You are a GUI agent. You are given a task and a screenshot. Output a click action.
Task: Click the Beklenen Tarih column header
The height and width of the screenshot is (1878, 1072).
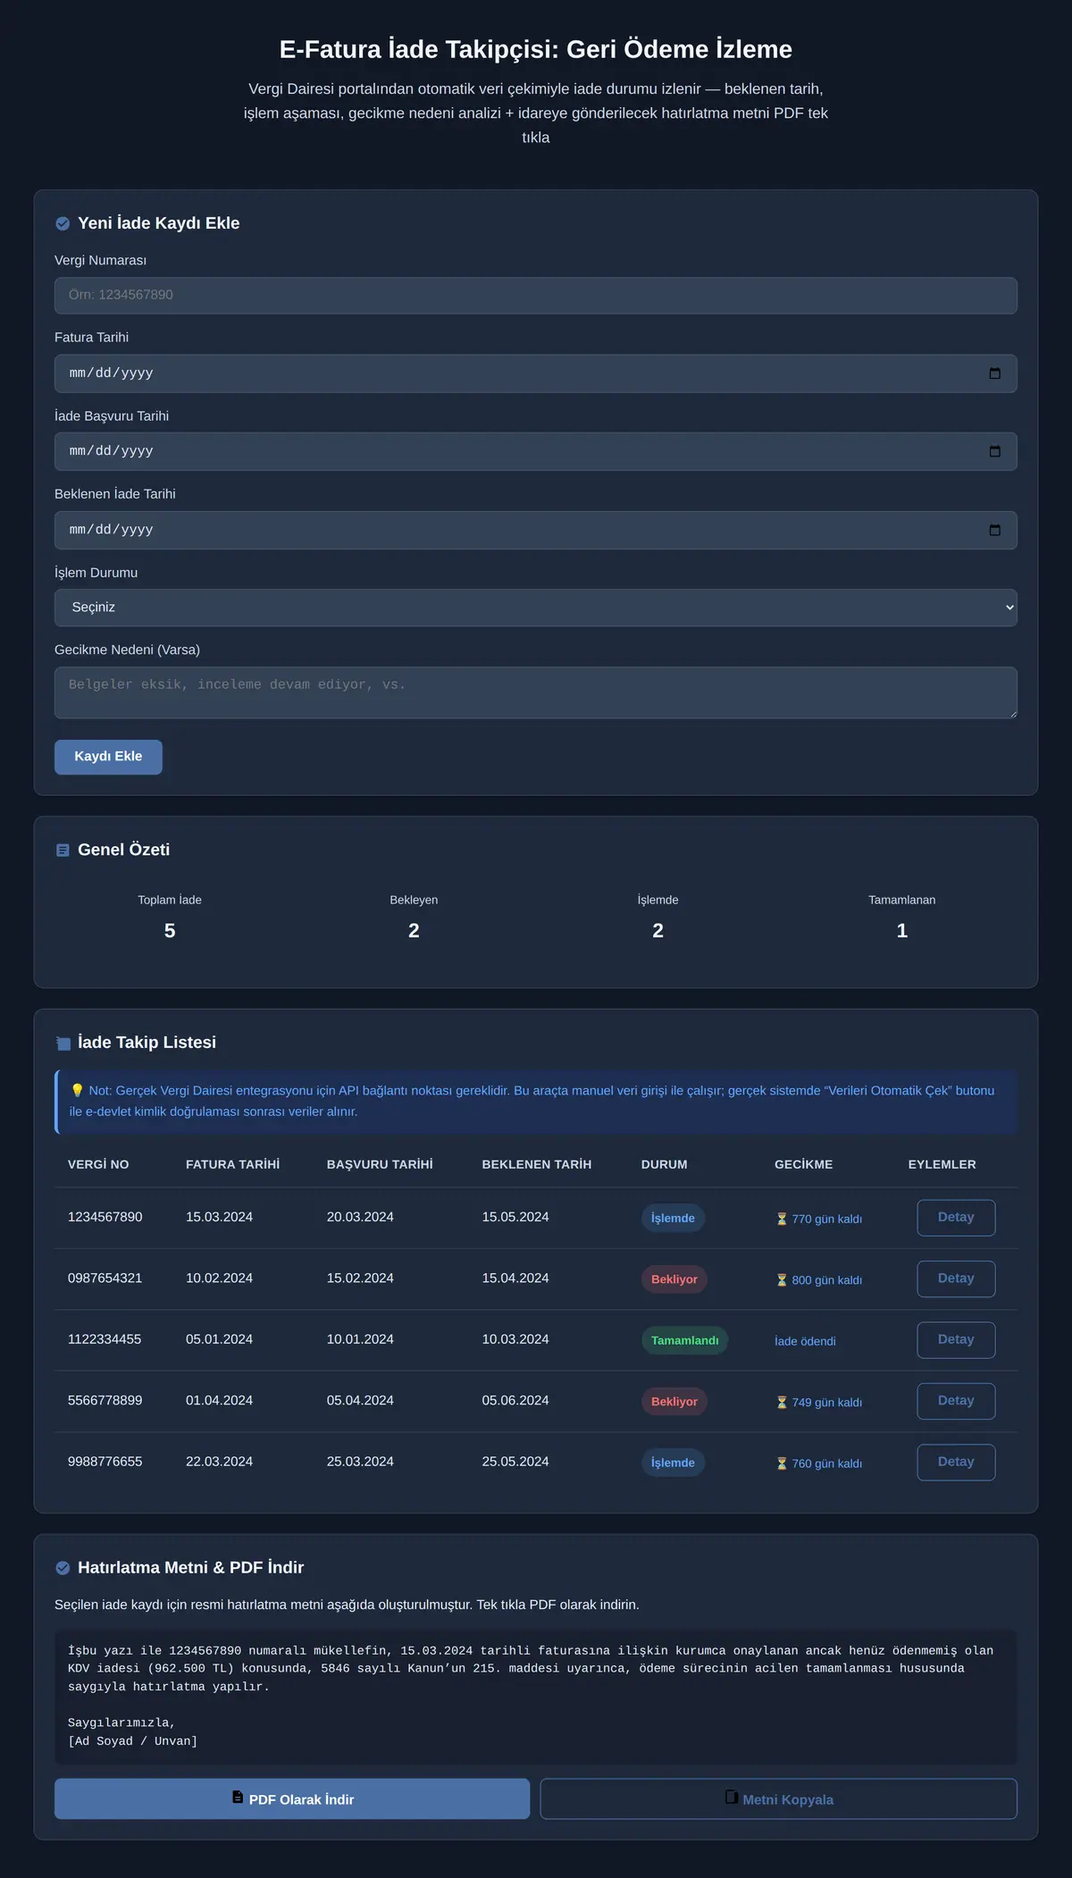coord(537,1164)
